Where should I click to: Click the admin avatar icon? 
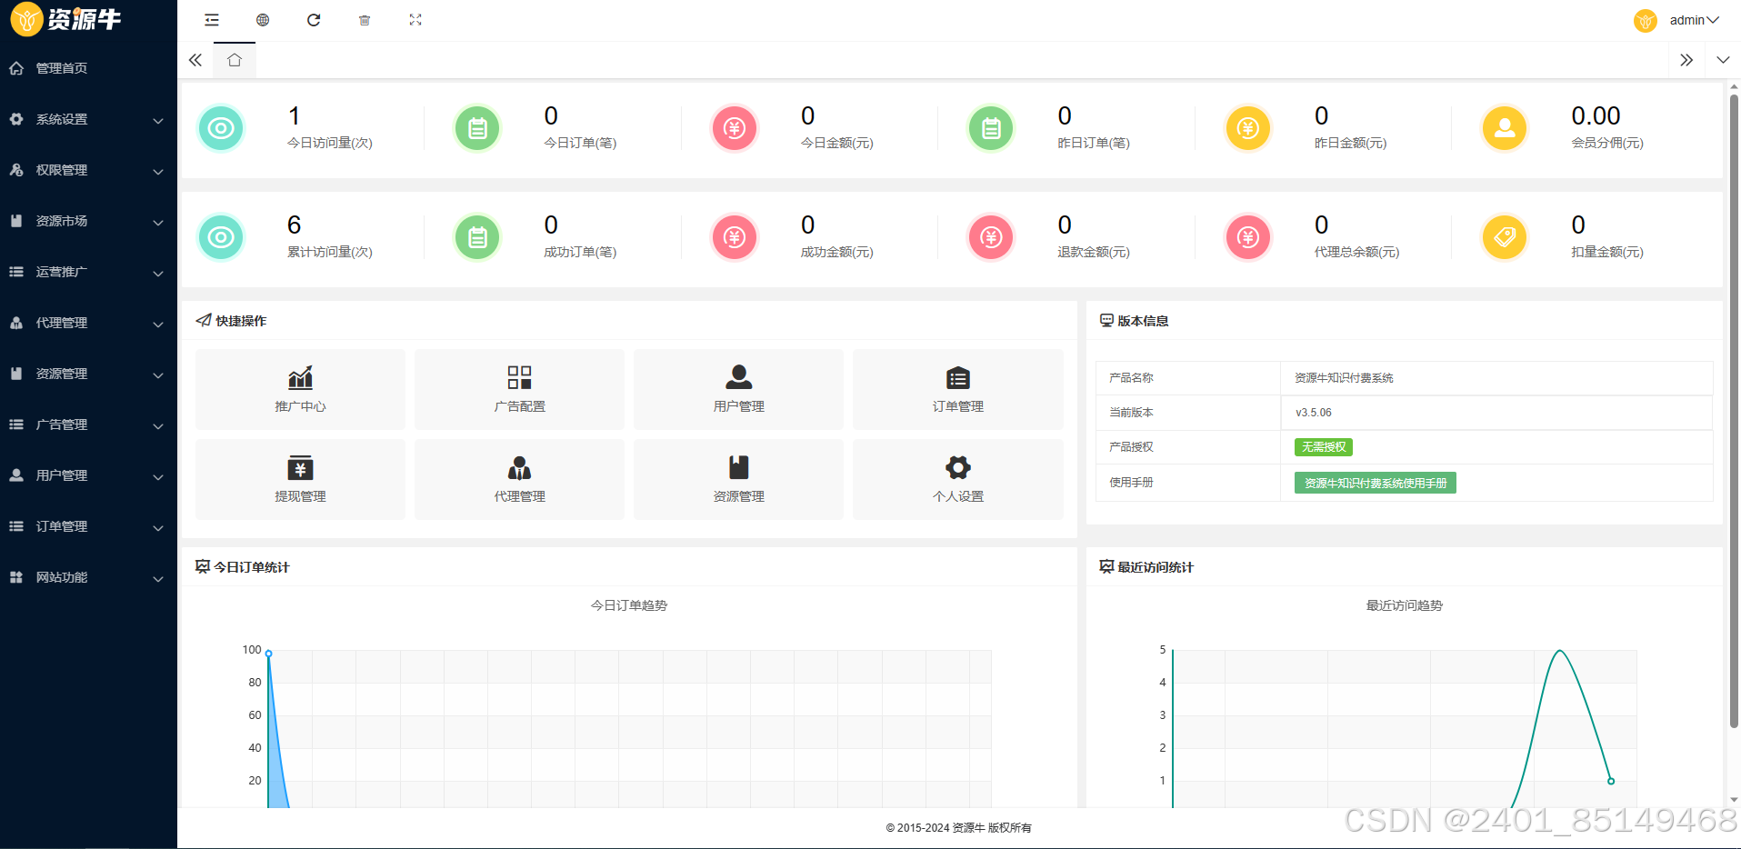[x=1646, y=20]
